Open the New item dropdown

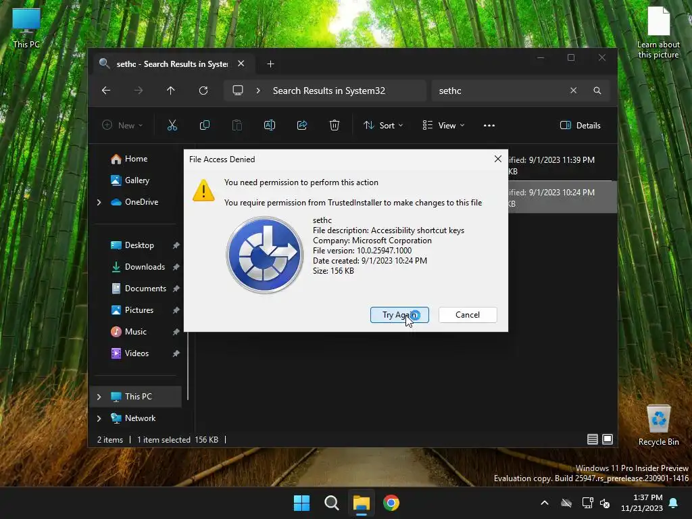pos(122,125)
